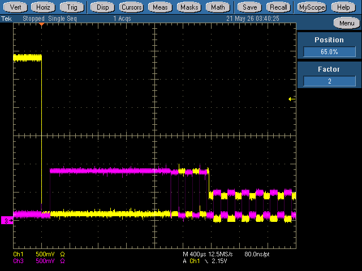The height and width of the screenshot is (271, 362).
Task: Open the Vert menu button
Action: [15, 7]
